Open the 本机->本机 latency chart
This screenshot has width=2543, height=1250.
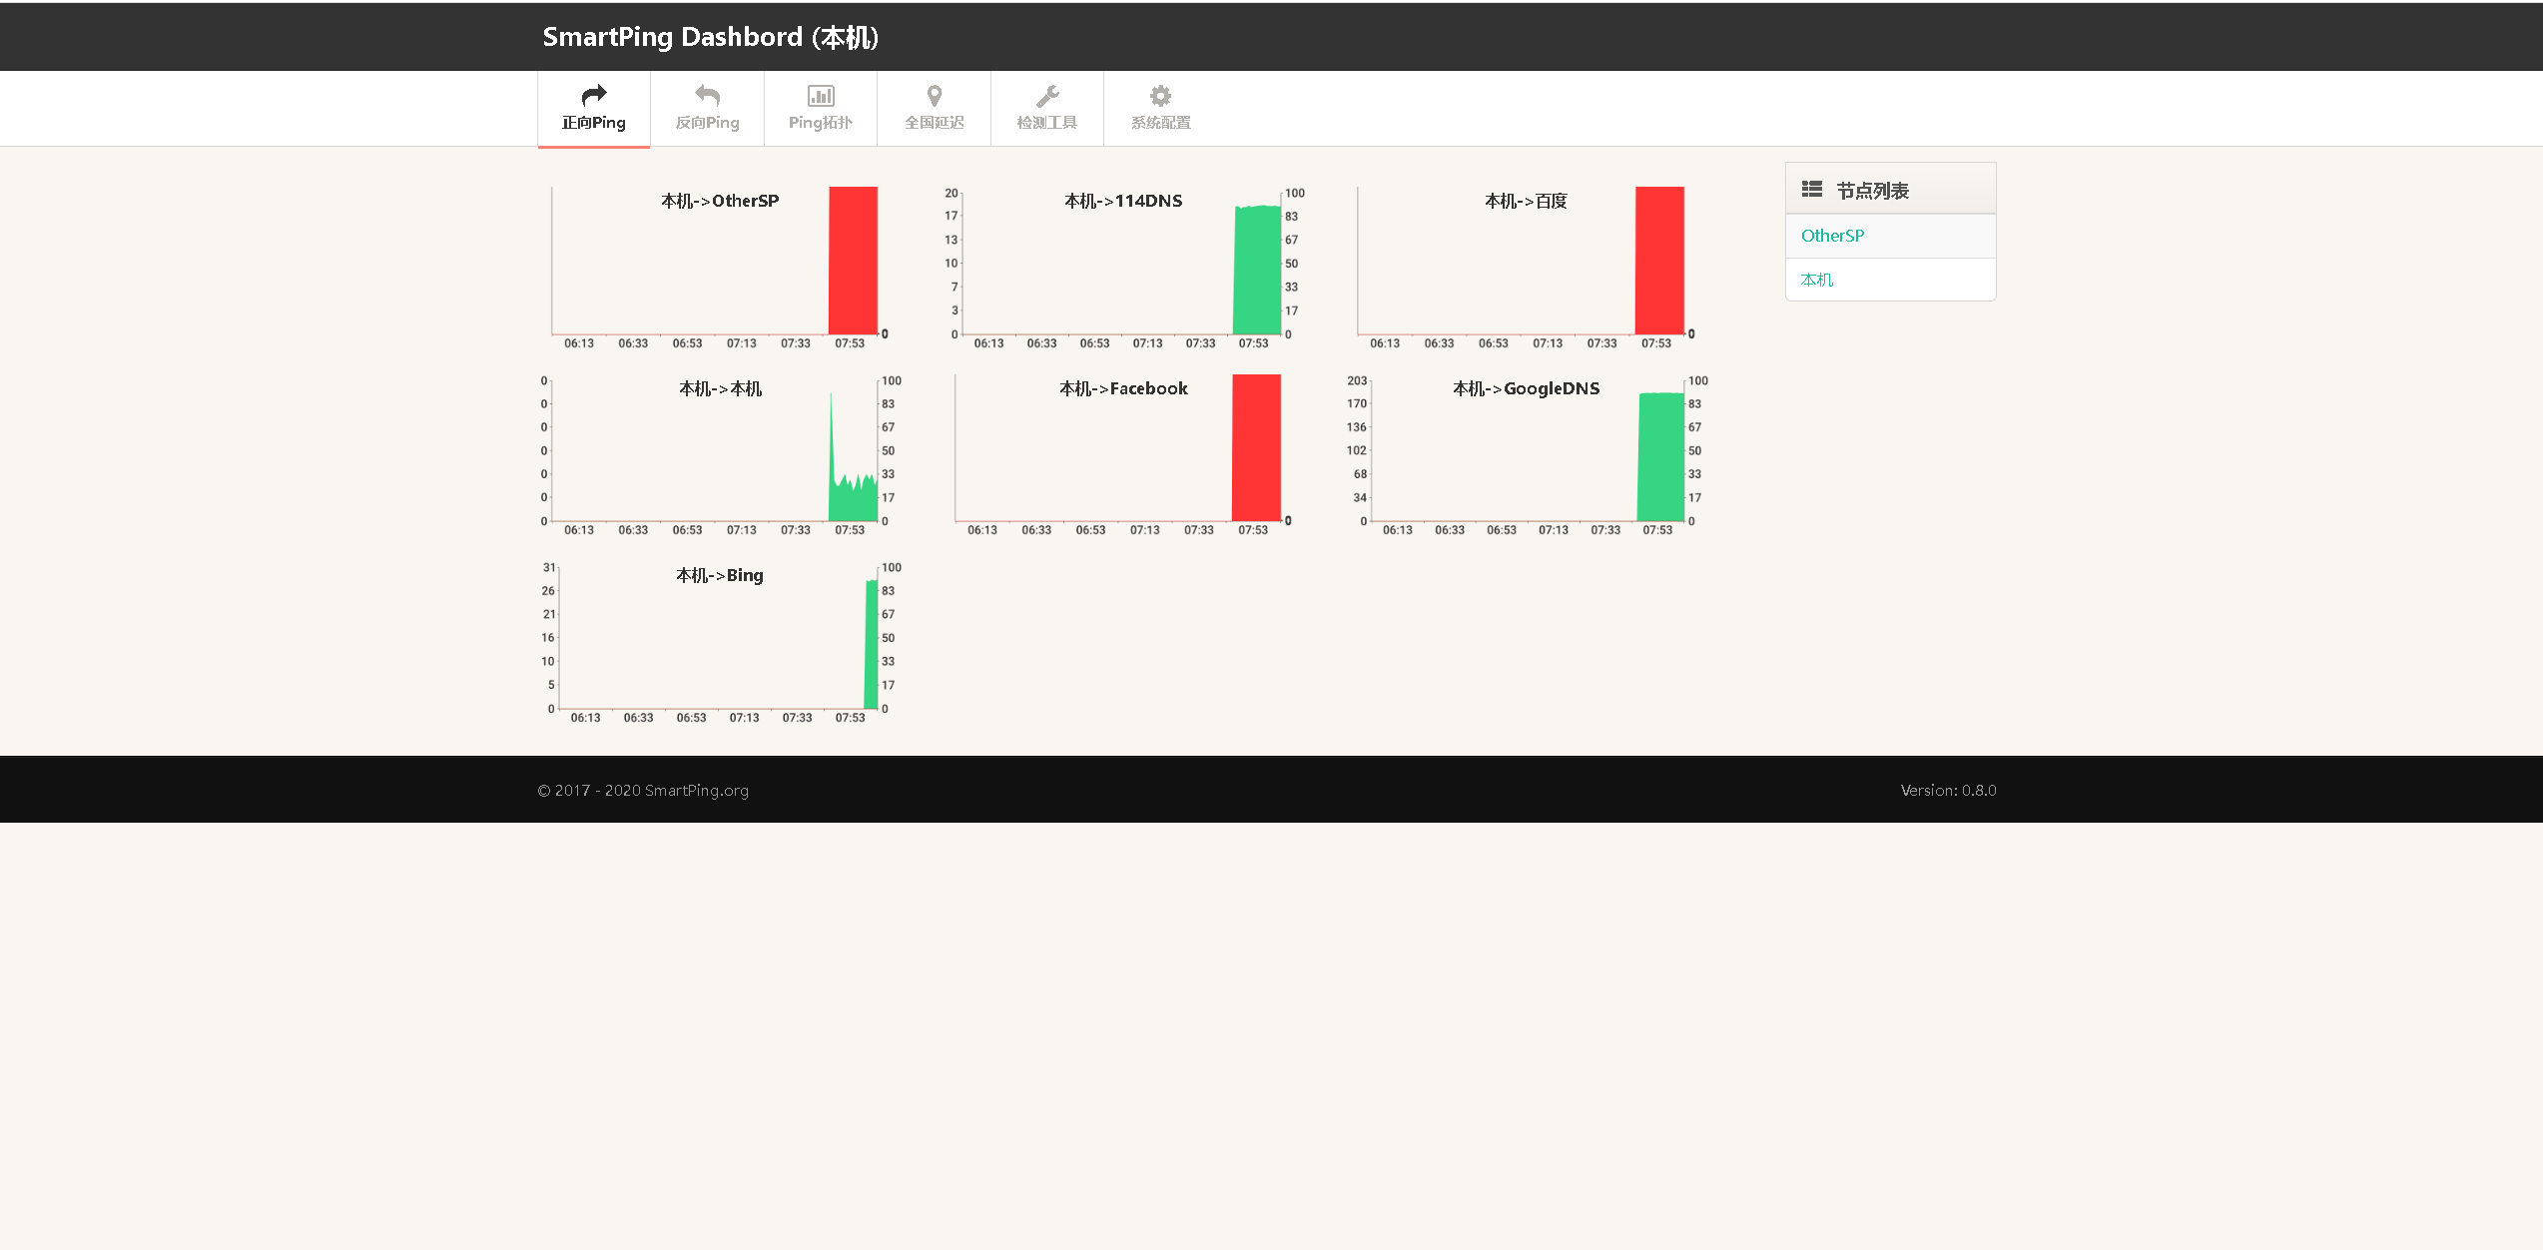715,452
